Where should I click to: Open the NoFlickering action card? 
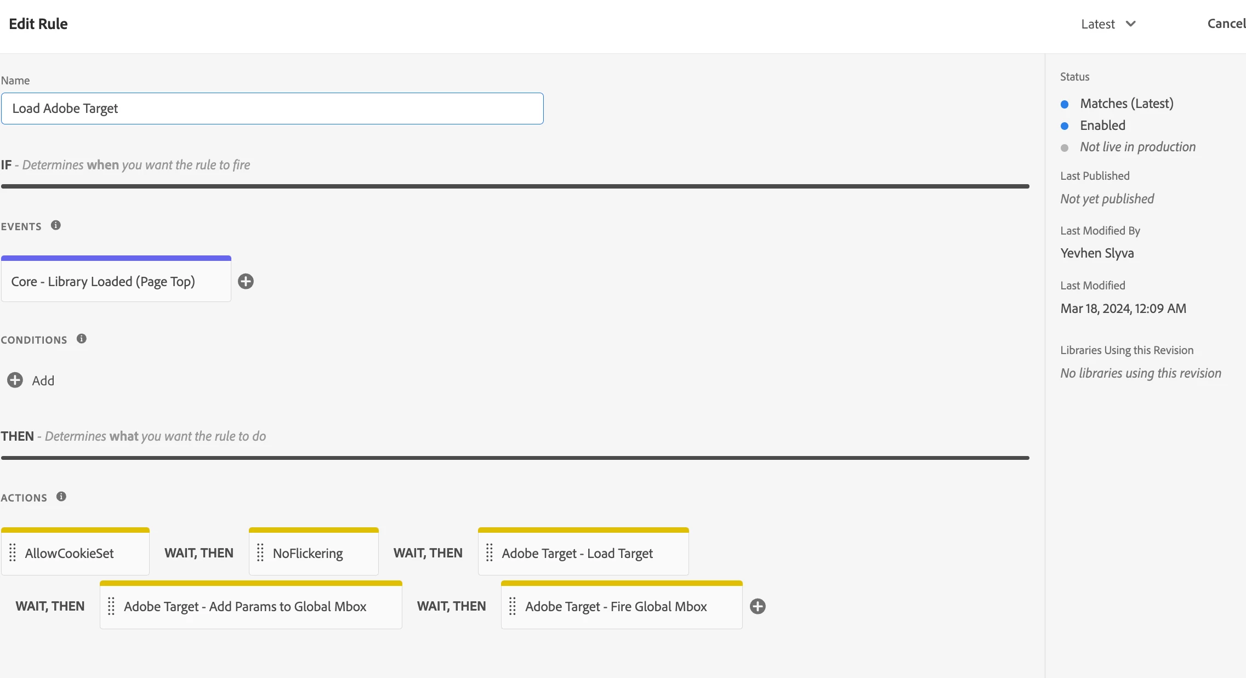[308, 554]
